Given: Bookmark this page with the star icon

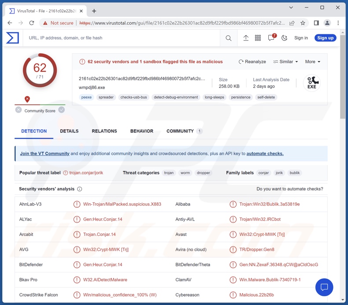Looking at the screenshot, I should 303,23.
